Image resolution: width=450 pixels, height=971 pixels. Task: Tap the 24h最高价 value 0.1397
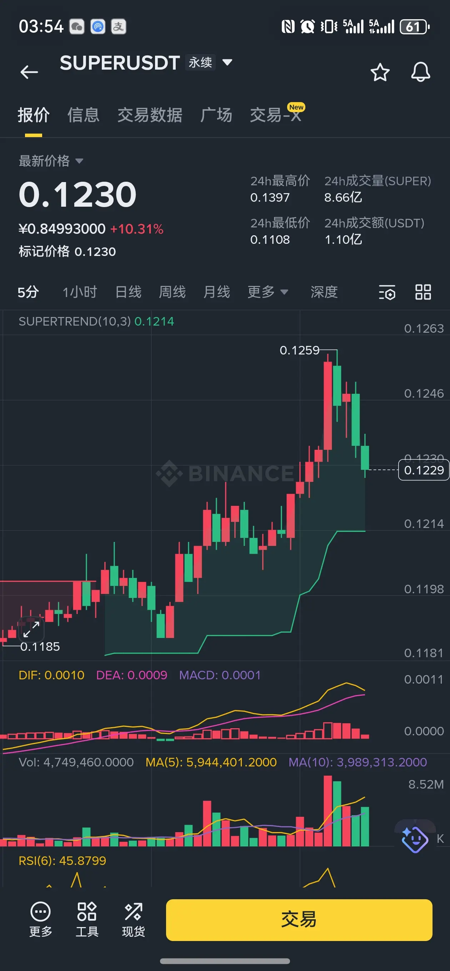pyautogui.click(x=270, y=197)
